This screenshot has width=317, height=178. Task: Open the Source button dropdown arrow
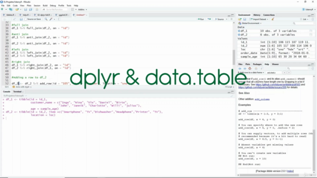pyautogui.click(x=226, y=19)
